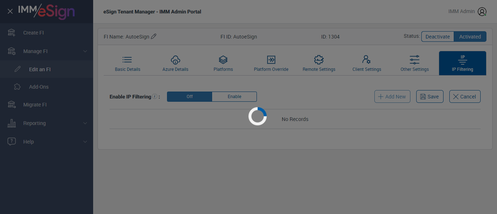This screenshot has width=497, height=214.
Task: Click the Migrate FI icon
Action: tap(12, 105)
